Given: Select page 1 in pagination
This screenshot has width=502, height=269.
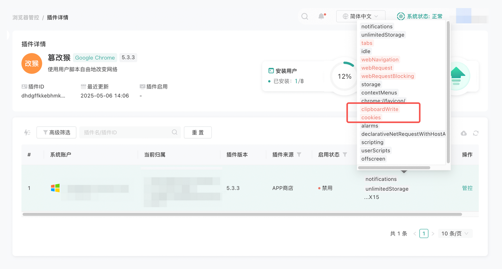Looking at the screenshot, I should (x=424, y=234).
